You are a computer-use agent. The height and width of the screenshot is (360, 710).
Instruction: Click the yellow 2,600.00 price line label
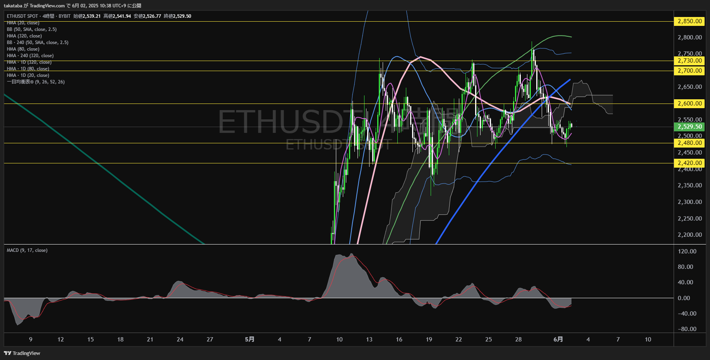click(x=689, y=104)
